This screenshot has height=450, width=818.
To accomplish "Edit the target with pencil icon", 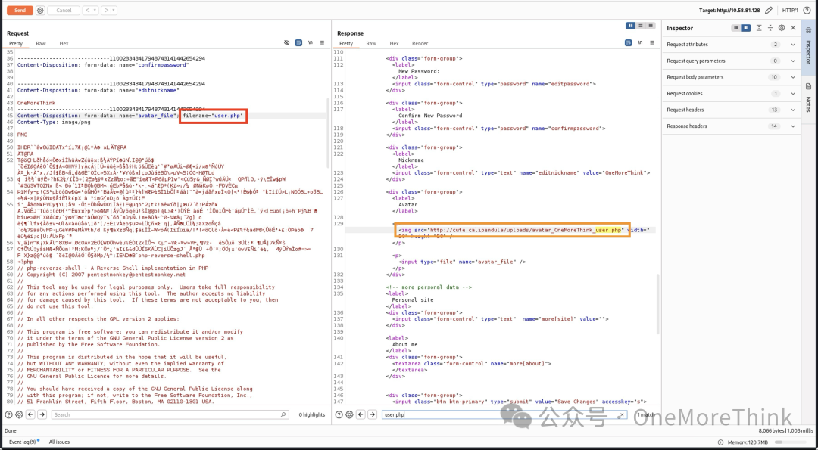I will (x=769, y=11).
